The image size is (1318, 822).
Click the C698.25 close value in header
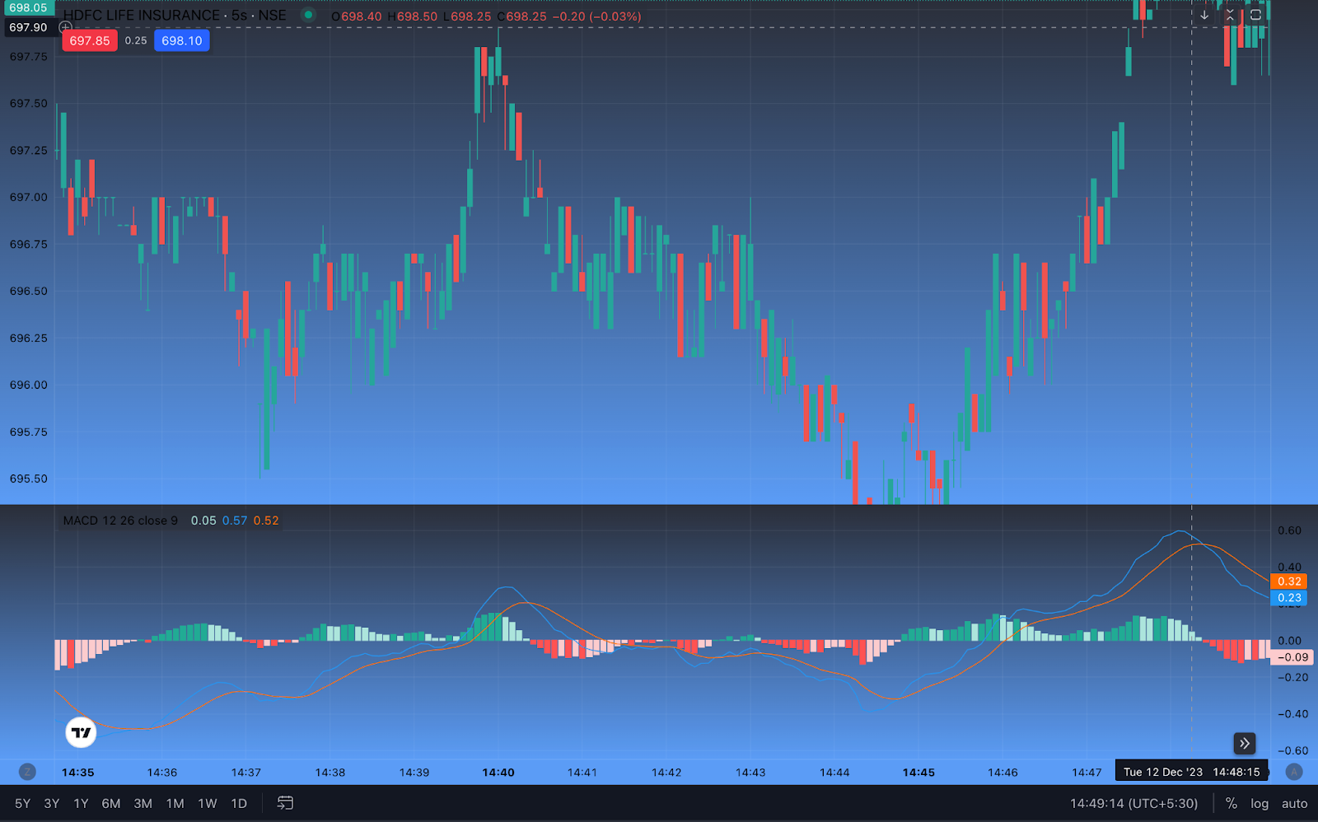tap(521, 16)
